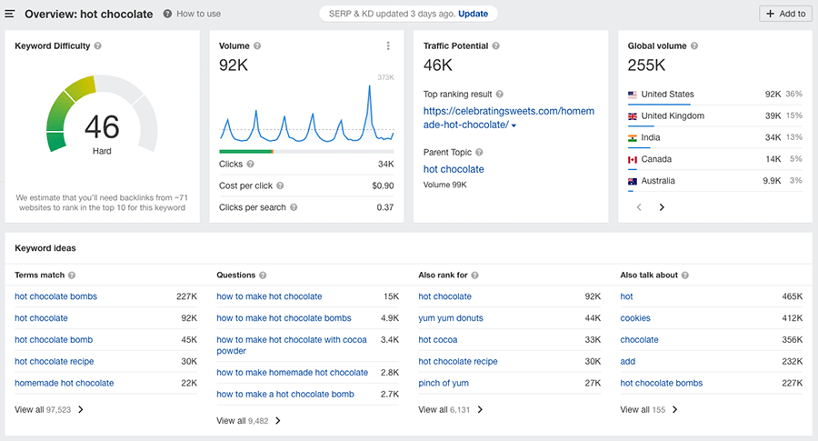The height and width of the screenshot is (441, 818).
Task: Click the Top ranking result help icon
Action: click(x=499, y=95)
